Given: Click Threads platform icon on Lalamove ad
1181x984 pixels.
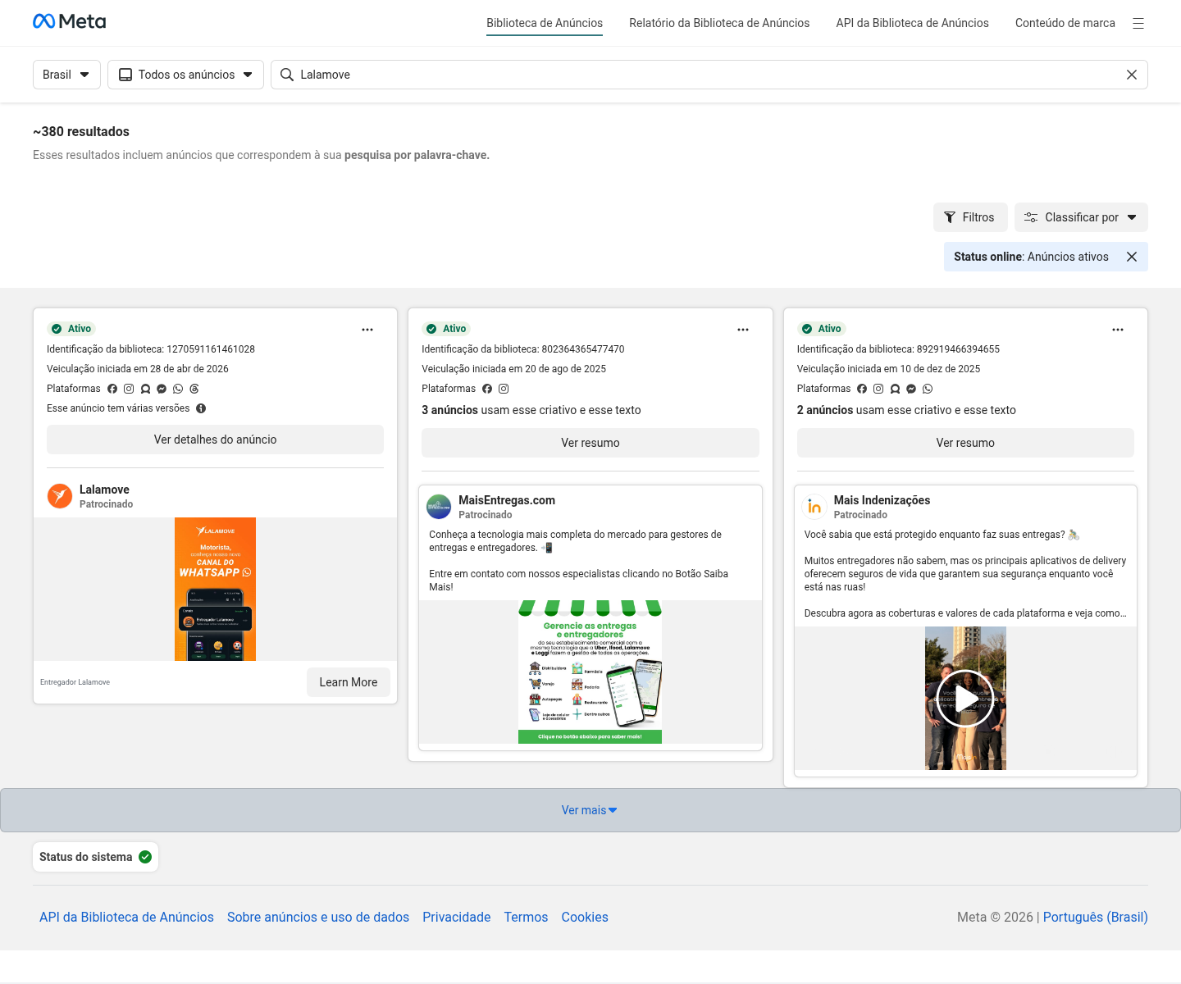Looking at the screenshot, I should 194,389.
